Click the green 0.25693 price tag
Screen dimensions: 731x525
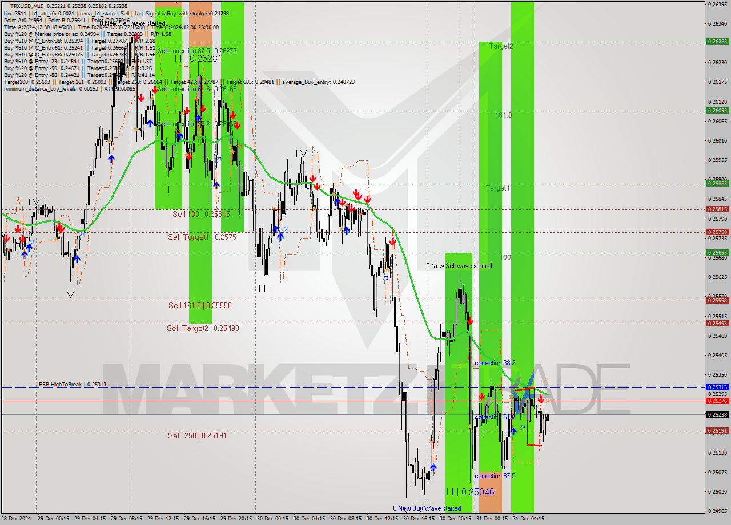(717, 253)
